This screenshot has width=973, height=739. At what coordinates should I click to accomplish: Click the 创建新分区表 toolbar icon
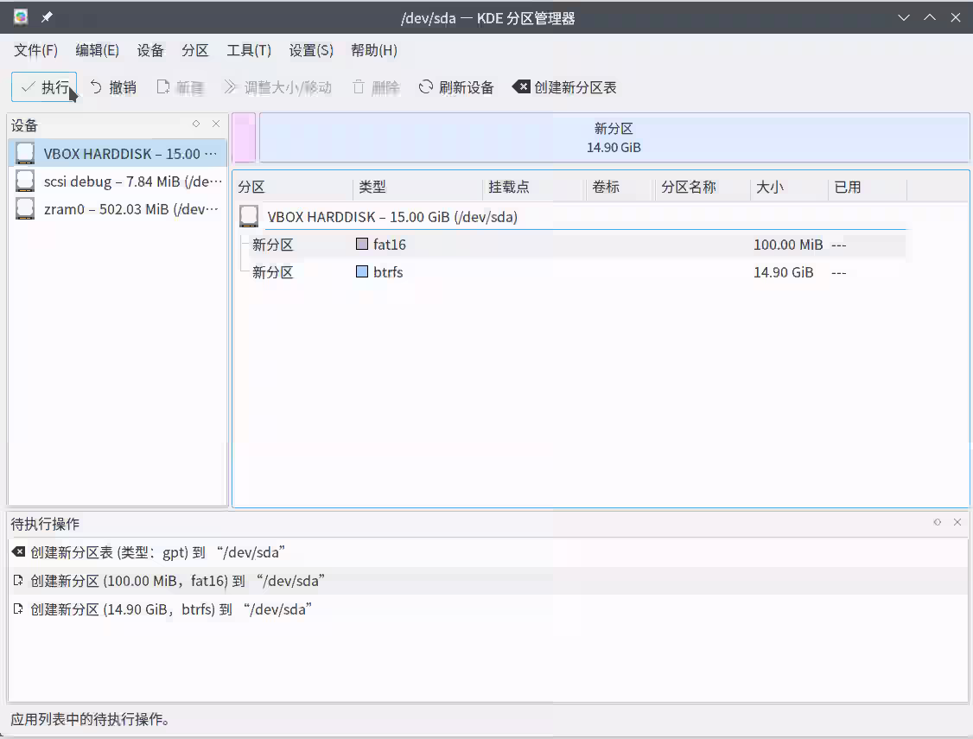[521, 86]
